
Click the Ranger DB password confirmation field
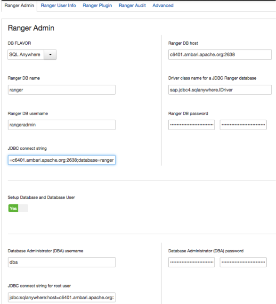click(243, 125)
